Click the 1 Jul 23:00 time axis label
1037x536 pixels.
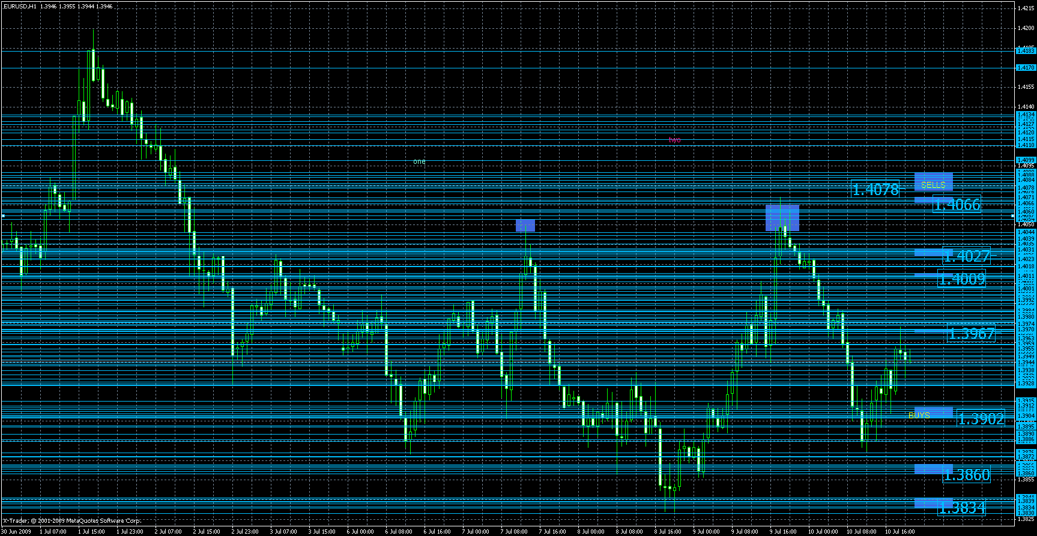click(130, 531)
